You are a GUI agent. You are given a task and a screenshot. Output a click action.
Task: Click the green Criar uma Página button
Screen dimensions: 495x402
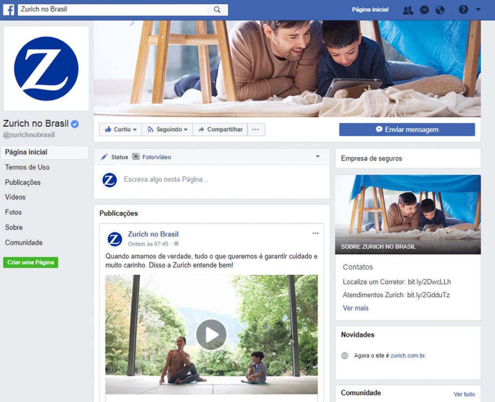30,262
